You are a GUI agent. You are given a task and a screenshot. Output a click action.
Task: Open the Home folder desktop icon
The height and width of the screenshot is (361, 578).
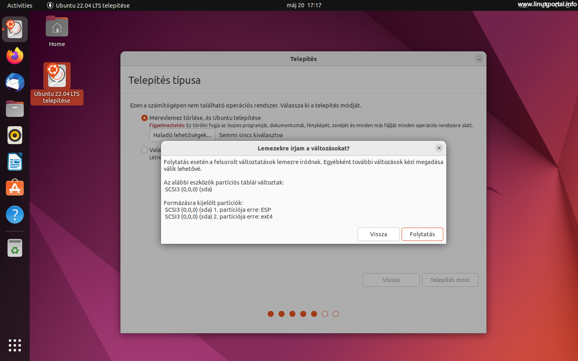[57, 32]
